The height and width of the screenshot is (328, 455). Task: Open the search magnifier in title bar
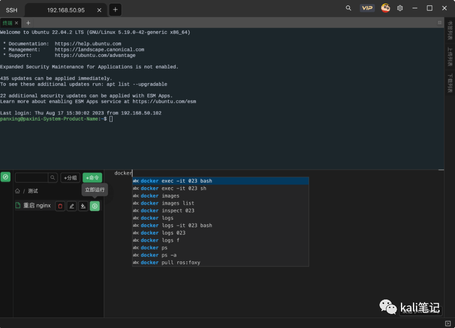pos(348,8)
